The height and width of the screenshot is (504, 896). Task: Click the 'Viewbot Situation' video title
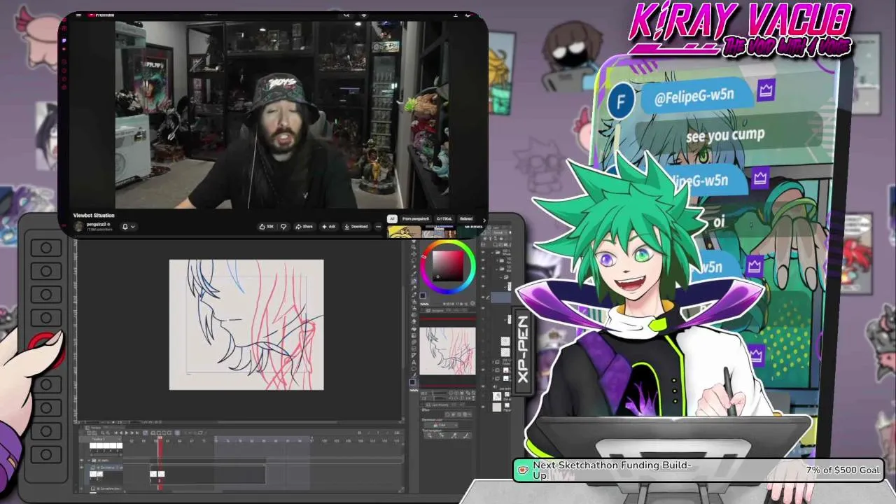point(94,215)
